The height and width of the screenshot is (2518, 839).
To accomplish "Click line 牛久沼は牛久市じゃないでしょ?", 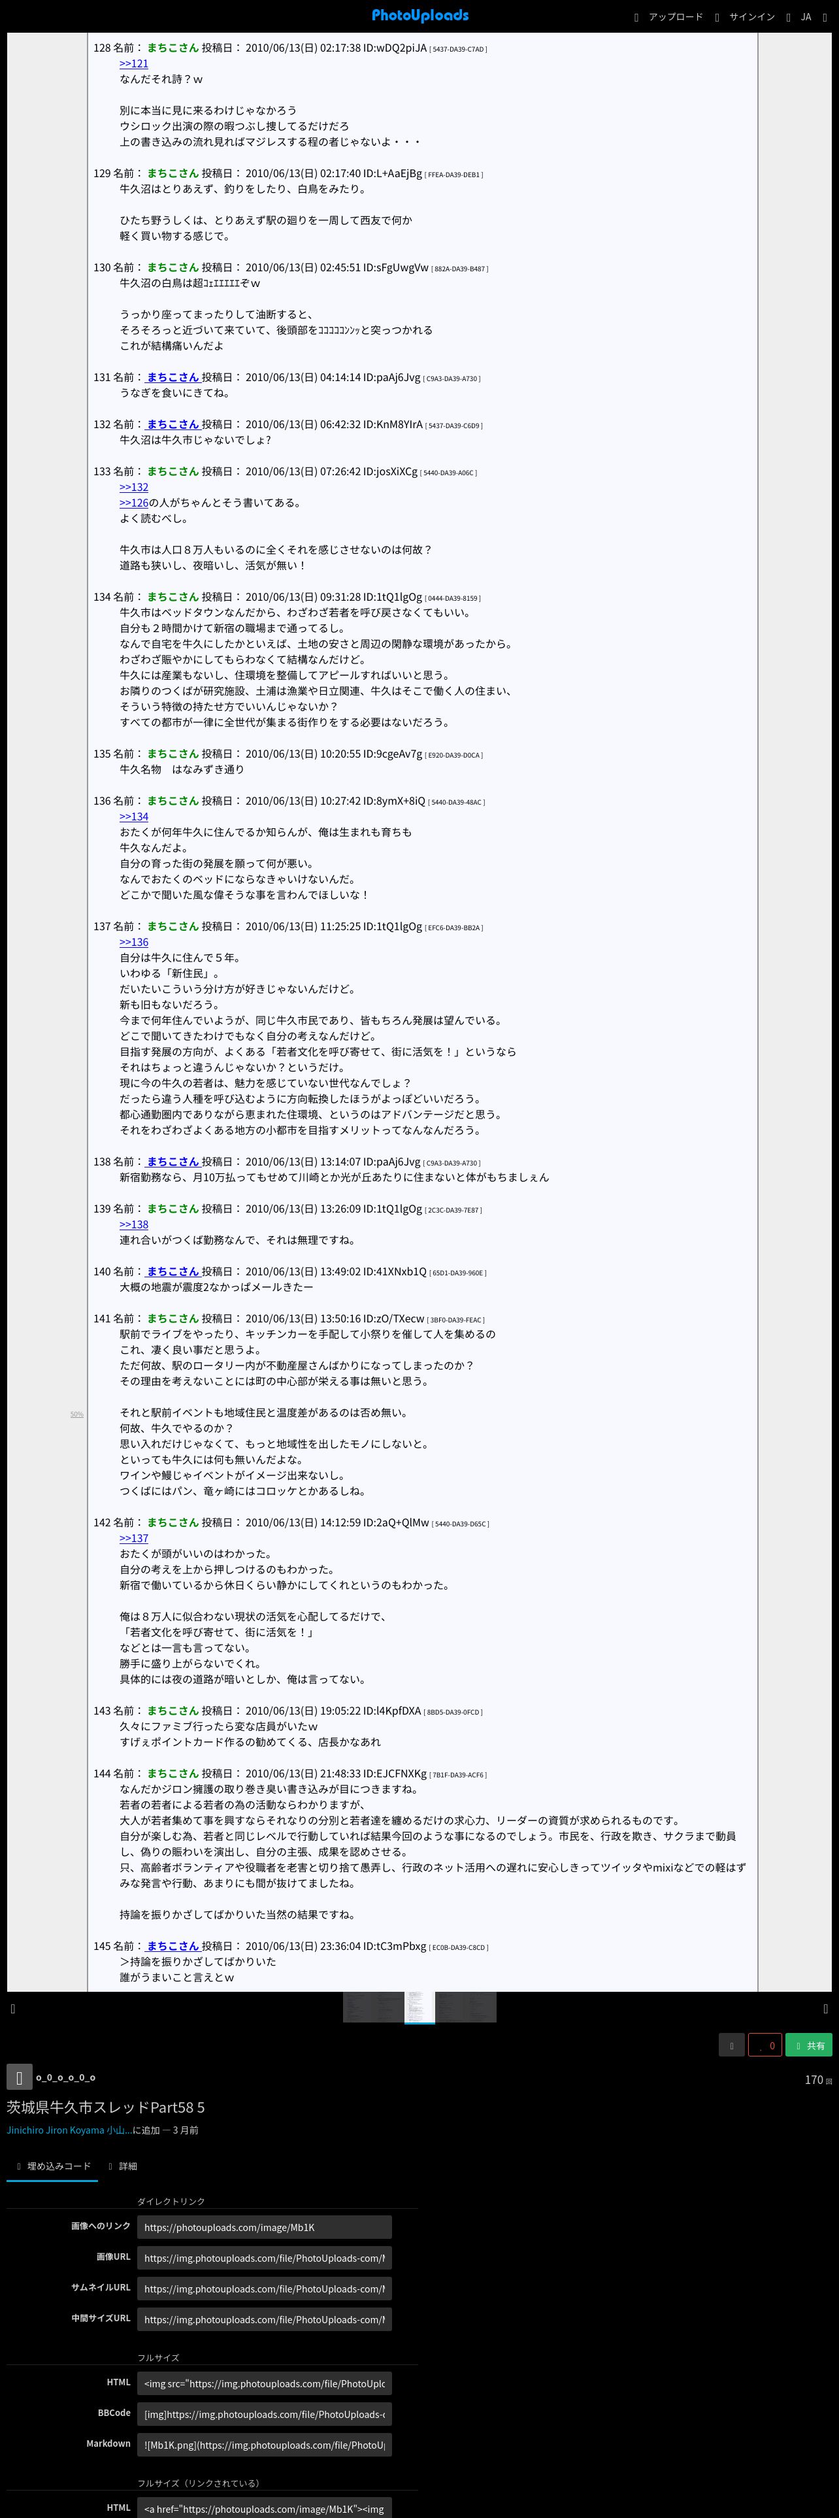I will 195,440.
